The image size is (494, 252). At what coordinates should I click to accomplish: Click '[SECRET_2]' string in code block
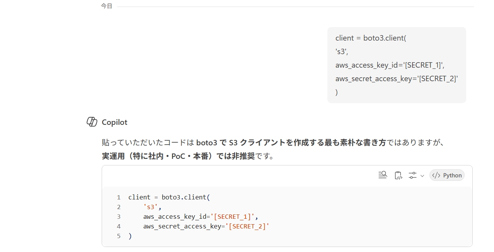[x=247, y=226]
